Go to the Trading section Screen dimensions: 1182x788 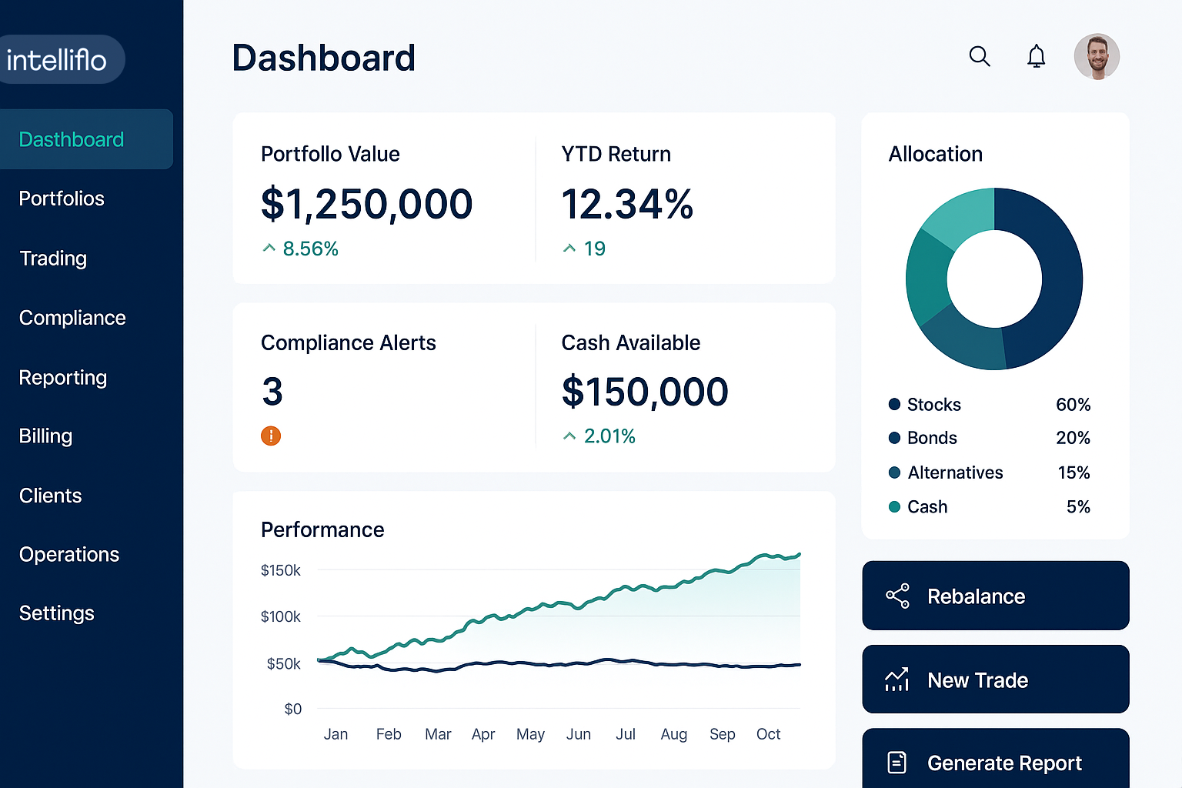tap(53, 259)
